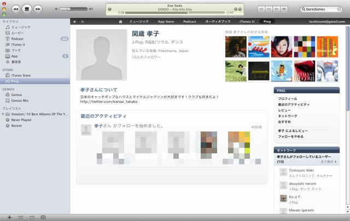This screenshot has height=221, width=350.
Task: Skip to next track button
Action: click(x=38, y=9)
